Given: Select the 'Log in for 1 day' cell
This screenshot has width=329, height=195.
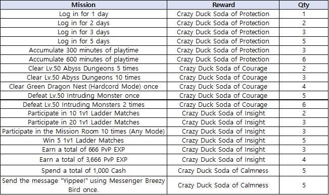Looking at the screenshot, I should 83,14.
